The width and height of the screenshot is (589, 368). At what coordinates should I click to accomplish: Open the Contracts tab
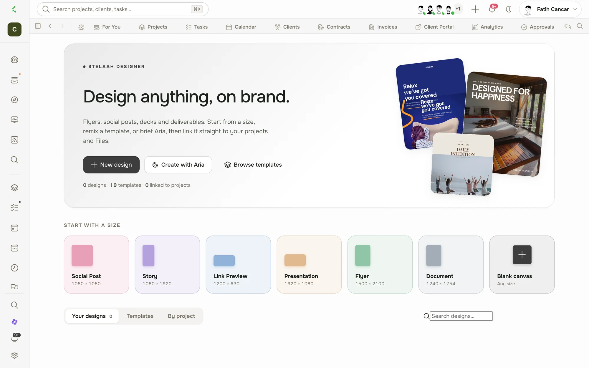pos(334,27)
